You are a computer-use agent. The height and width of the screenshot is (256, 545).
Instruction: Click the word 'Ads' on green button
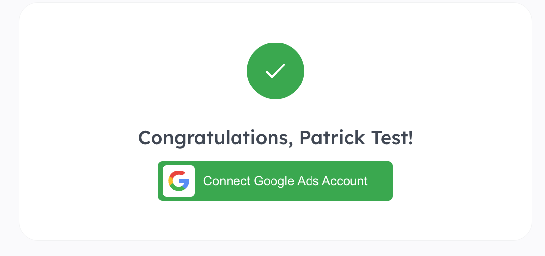click(309, 181)
